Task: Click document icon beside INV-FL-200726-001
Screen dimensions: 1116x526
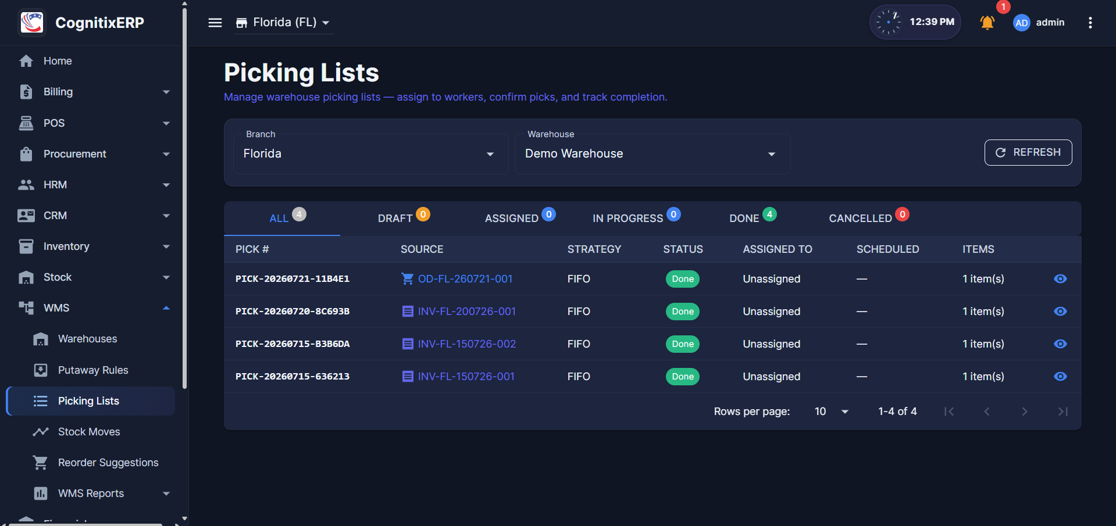Action: click(408, 312)
